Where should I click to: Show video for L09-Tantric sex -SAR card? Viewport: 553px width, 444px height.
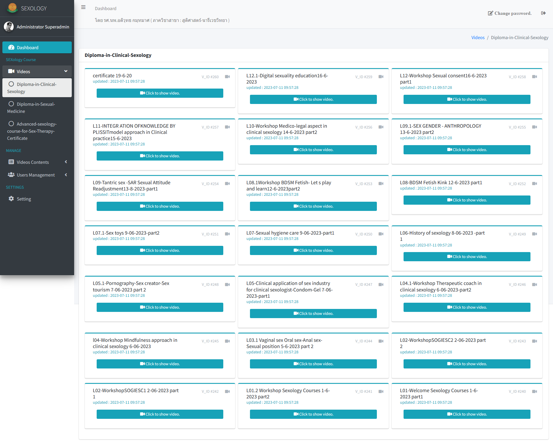pyautogui.click(x=160, y=206)
